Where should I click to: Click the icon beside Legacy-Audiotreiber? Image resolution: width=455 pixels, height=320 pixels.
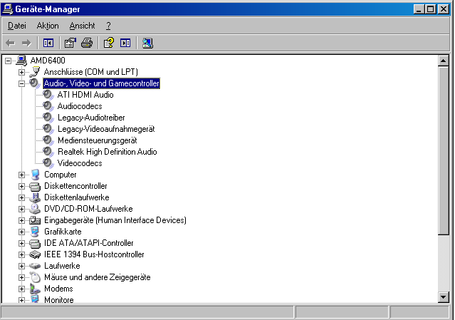click(x=48, y=118)
